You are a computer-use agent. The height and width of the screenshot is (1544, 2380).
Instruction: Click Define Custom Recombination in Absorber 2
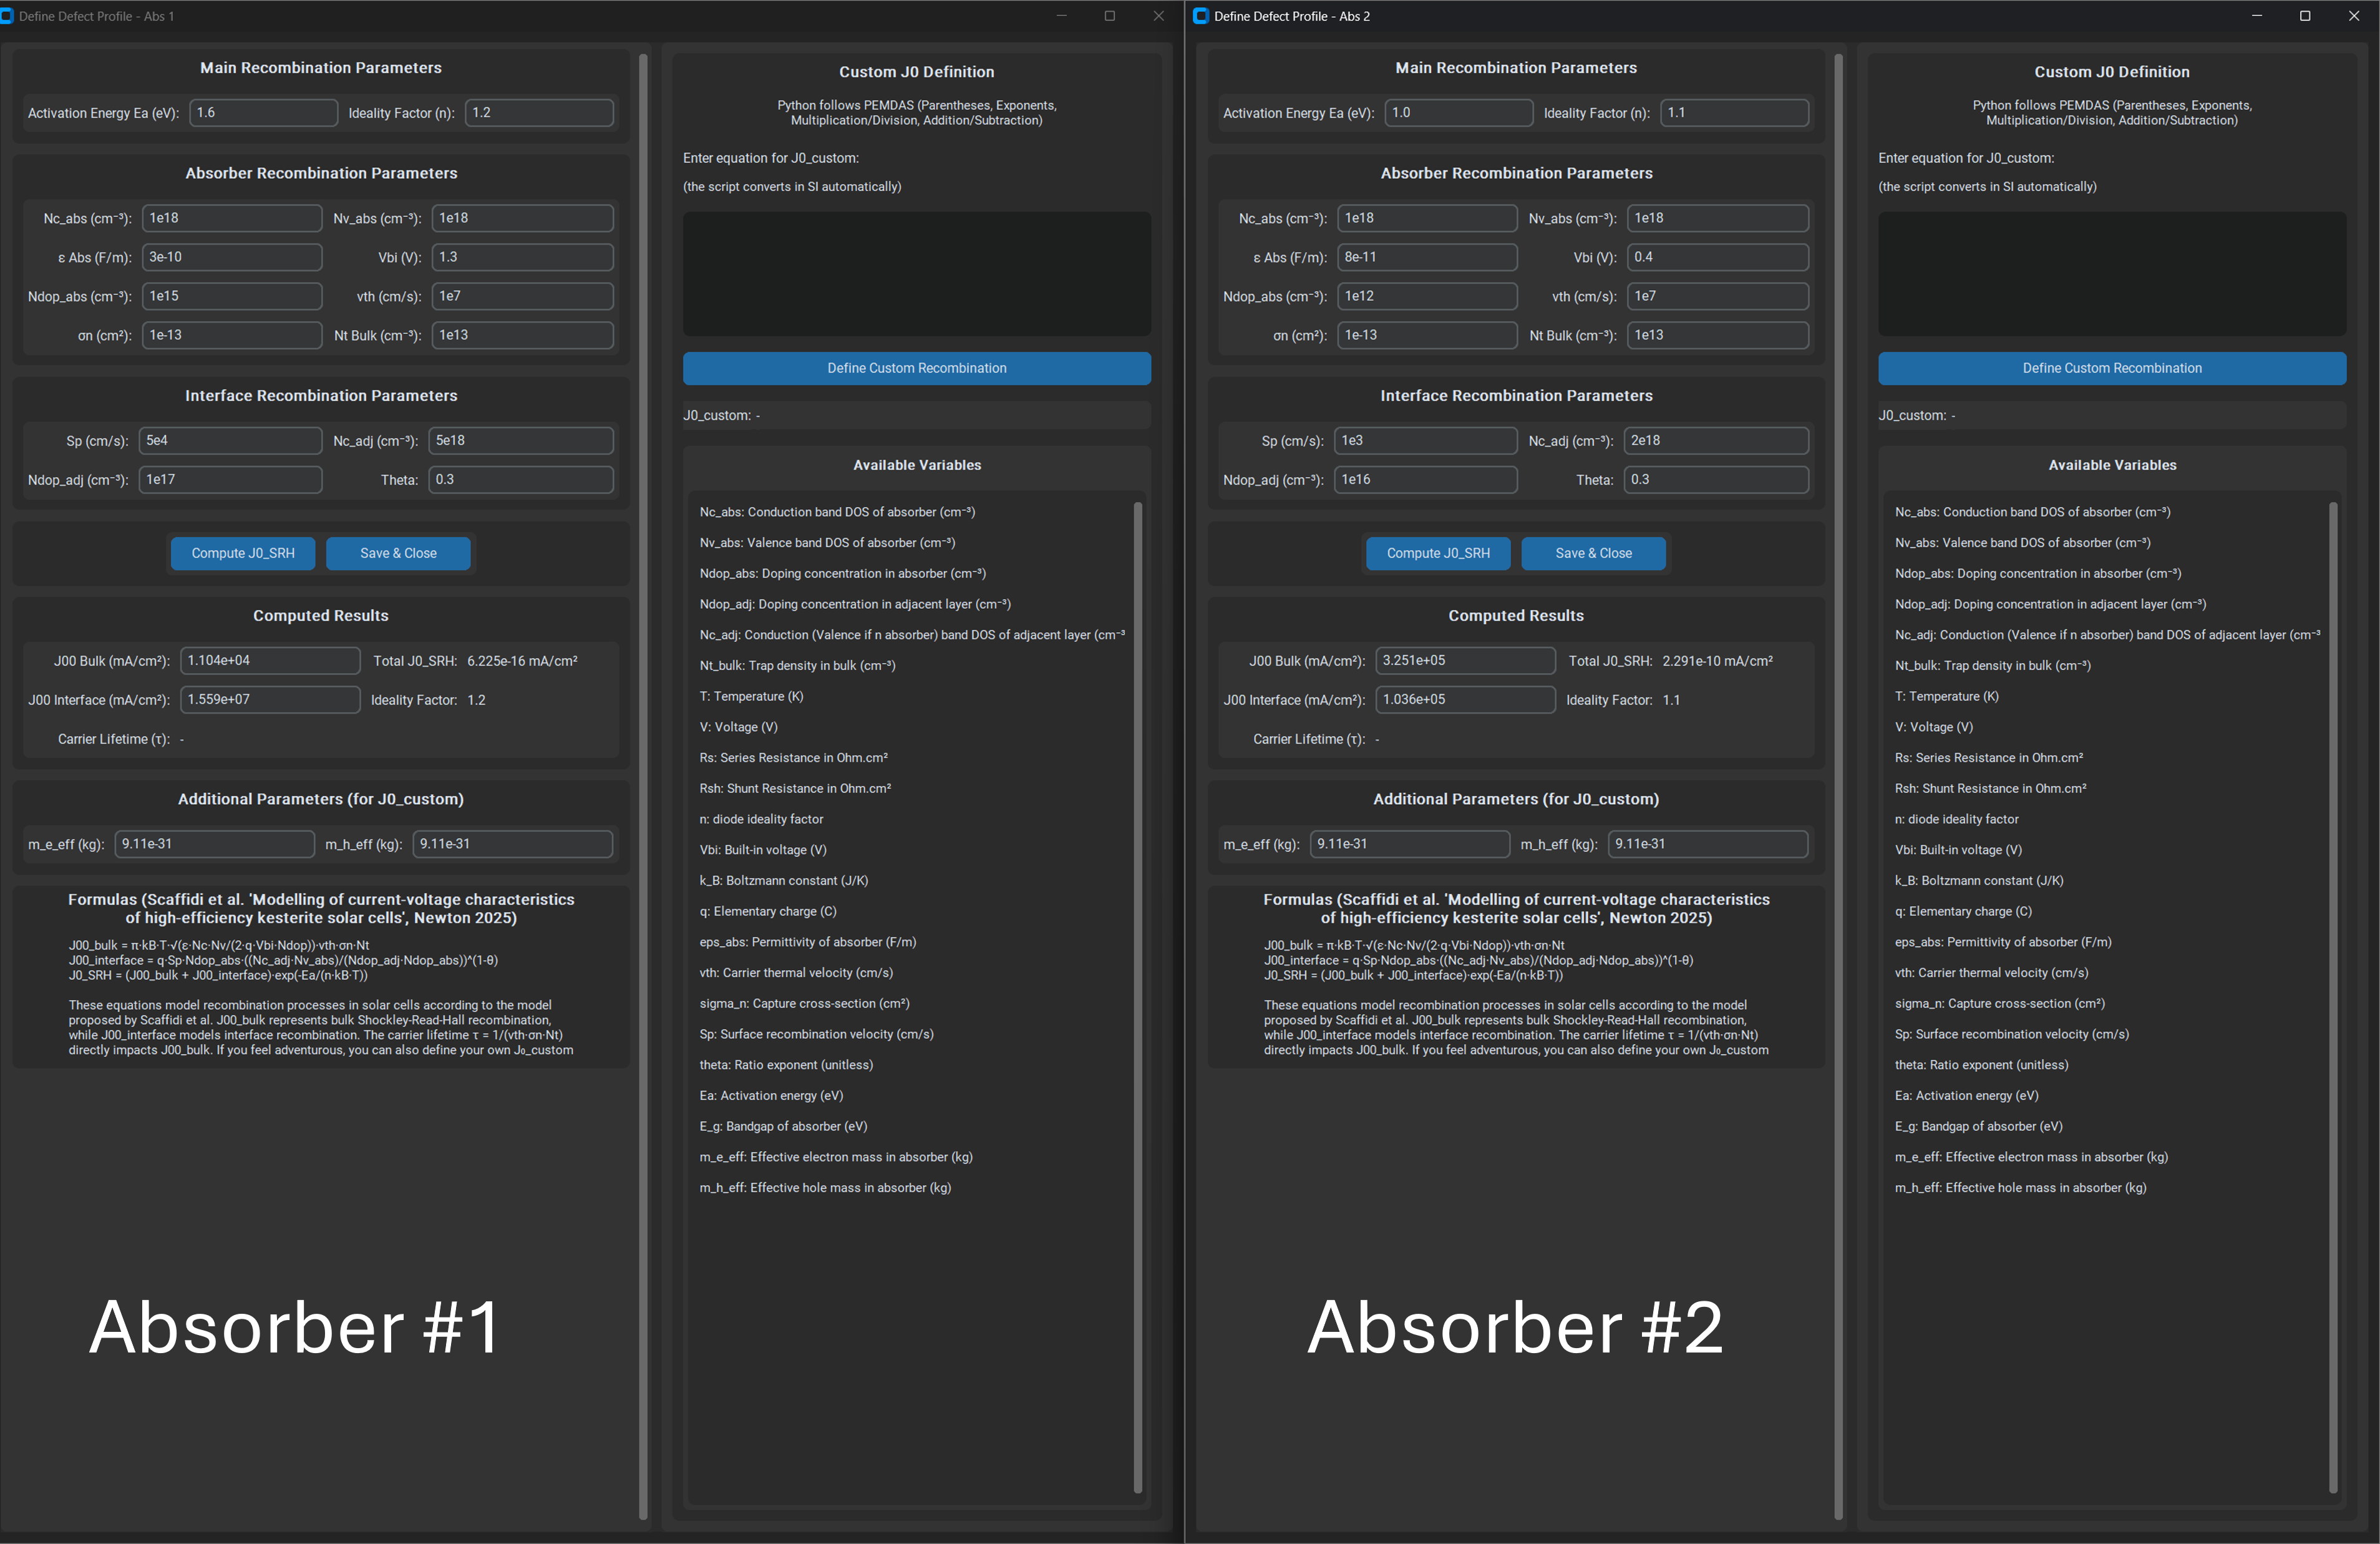[2111, 368]
